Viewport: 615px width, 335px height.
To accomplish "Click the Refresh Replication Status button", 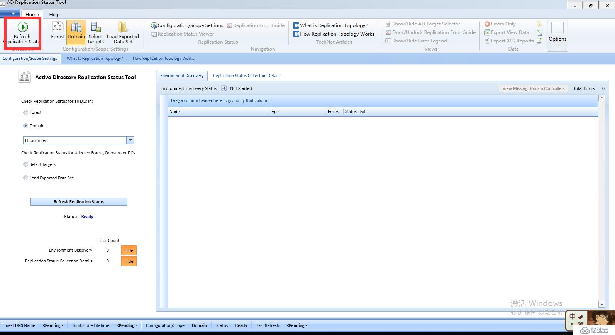I will tap(79, 202).
